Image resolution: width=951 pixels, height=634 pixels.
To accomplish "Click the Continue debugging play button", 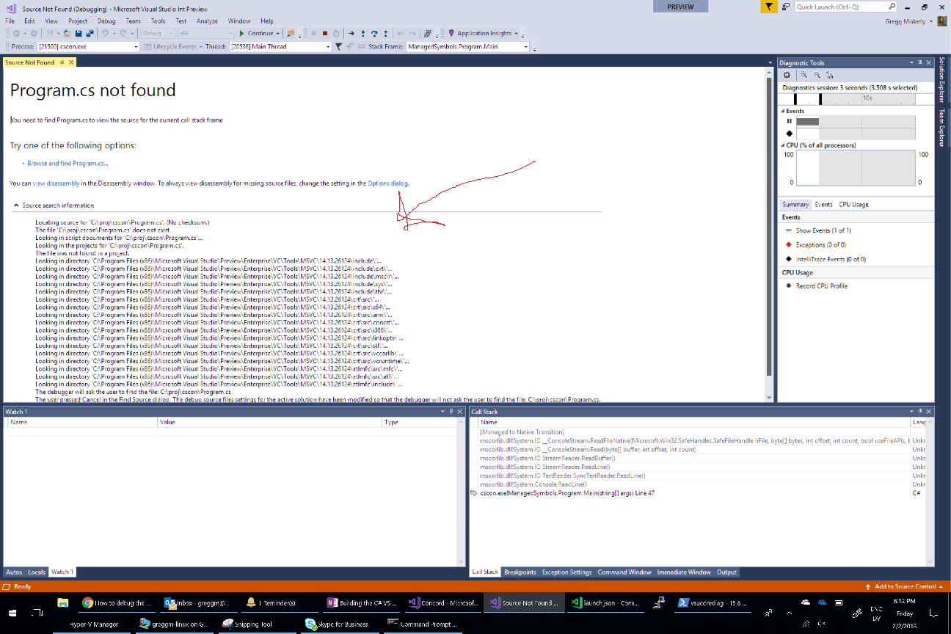I will (257, 33).
